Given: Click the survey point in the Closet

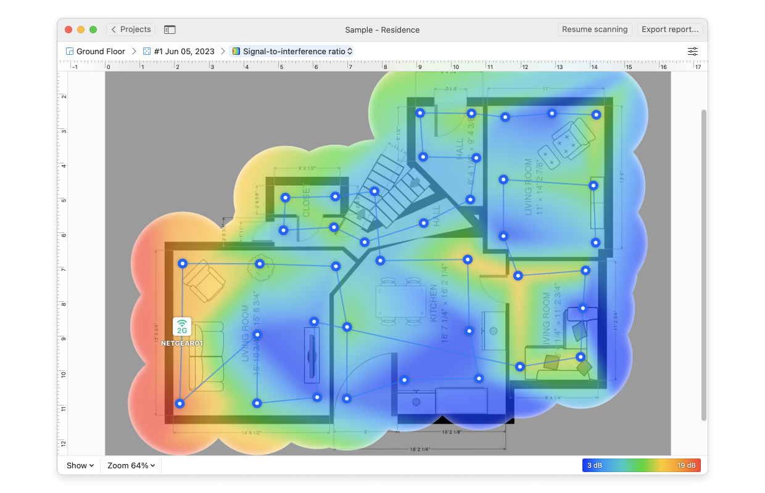Looking at the screenshot, I should 285,198.
